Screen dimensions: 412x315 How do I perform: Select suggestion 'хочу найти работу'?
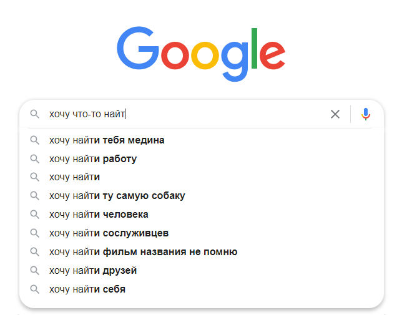(201, 159)
